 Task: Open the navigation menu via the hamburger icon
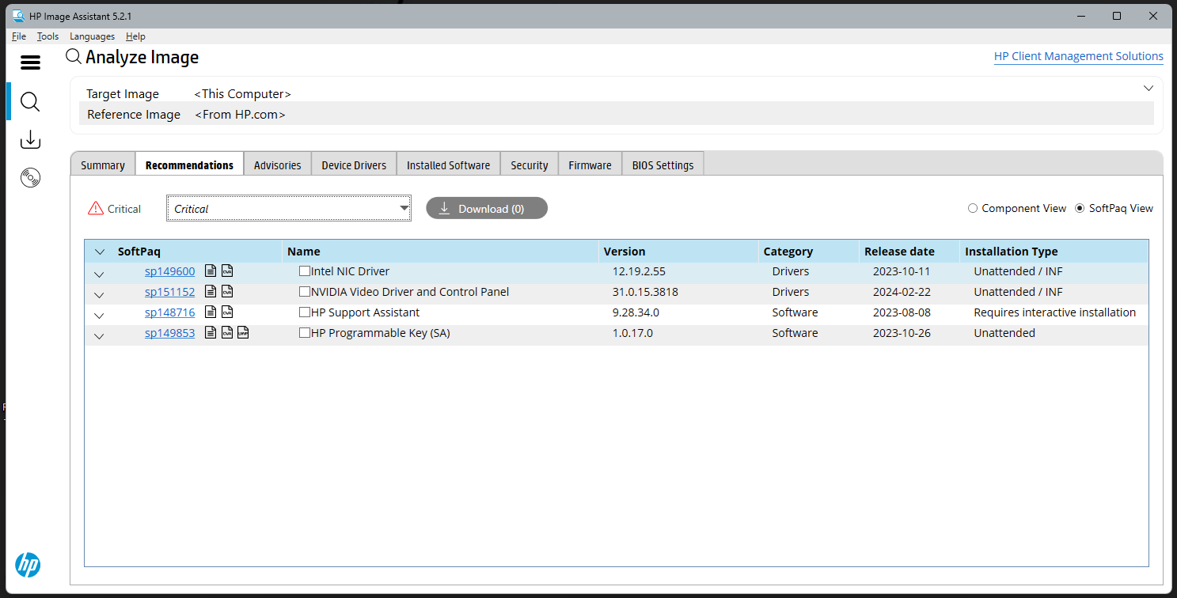click(30, 62)
